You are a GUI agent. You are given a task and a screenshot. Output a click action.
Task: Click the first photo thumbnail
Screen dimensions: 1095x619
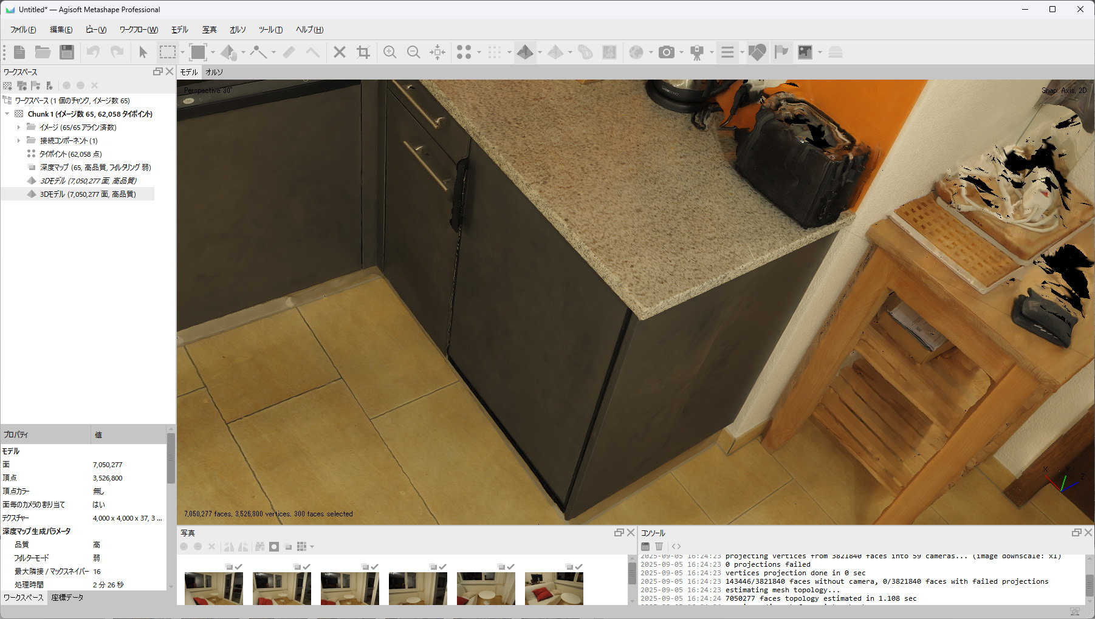[214, 588]
